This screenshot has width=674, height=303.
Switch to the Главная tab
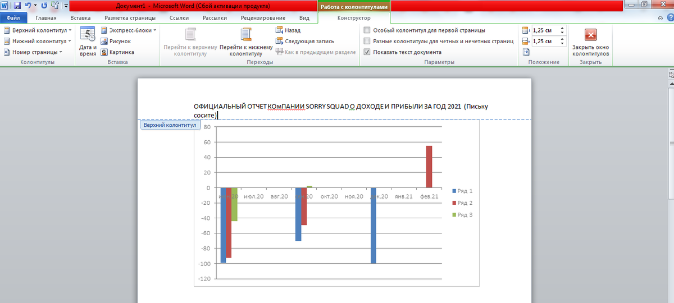(46, 18)
